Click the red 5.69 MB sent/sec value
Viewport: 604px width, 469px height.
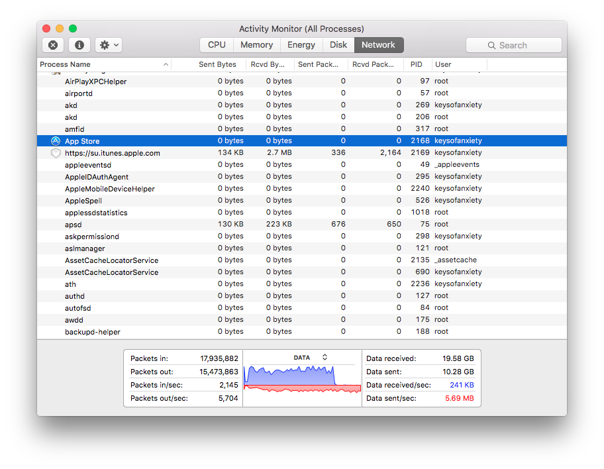(x=460, y=398)
